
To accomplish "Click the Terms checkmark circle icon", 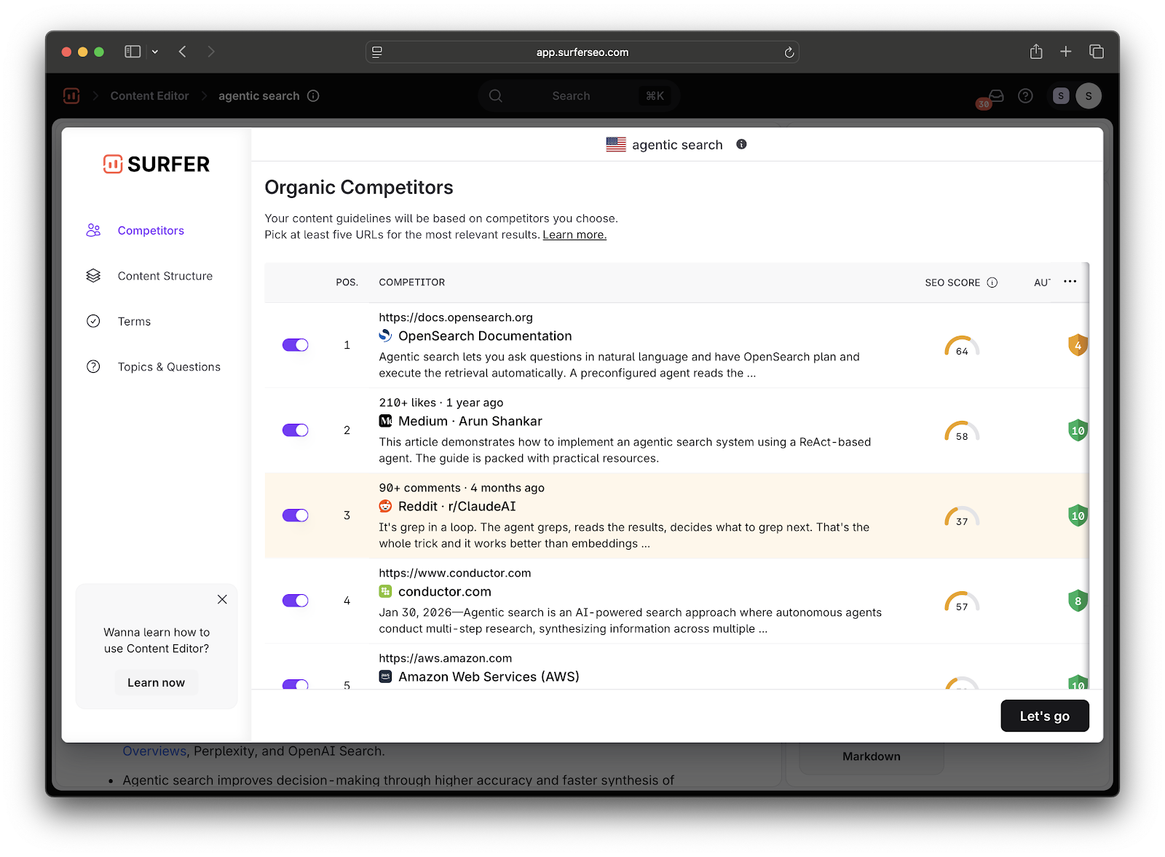I will coord(93,321).
